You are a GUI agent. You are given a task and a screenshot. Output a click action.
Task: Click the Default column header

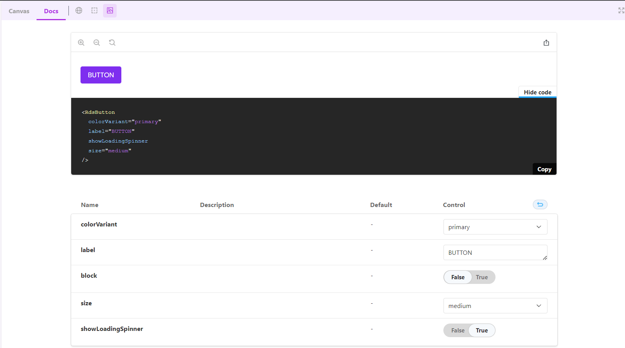coord(381,205)
